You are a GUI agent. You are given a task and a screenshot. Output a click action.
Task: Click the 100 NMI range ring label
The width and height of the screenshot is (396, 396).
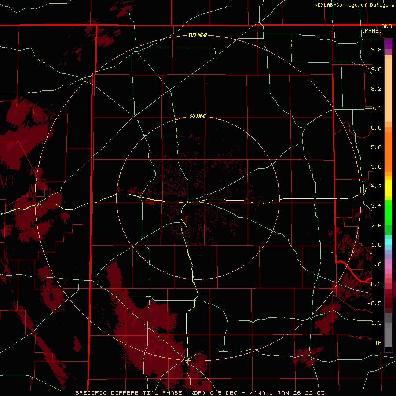198,35
